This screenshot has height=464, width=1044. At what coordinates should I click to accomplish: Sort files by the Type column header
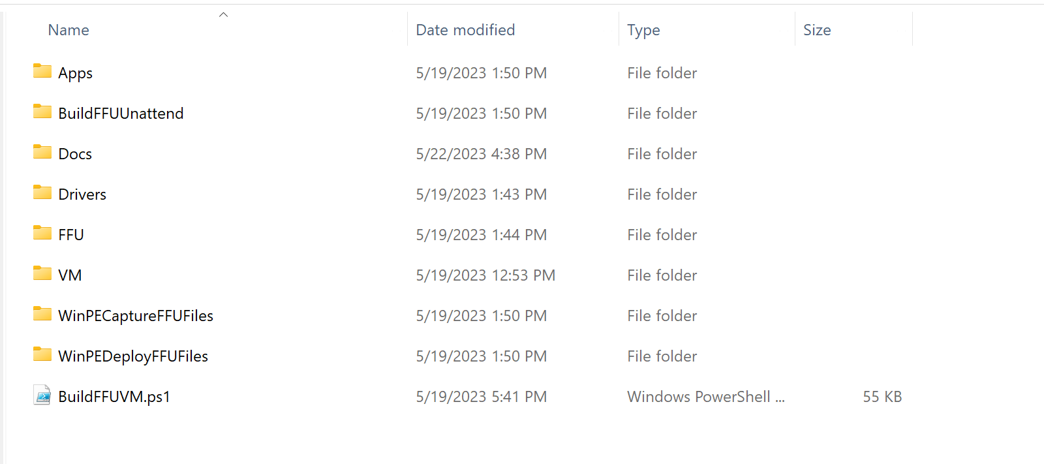(x=643, y=29)
